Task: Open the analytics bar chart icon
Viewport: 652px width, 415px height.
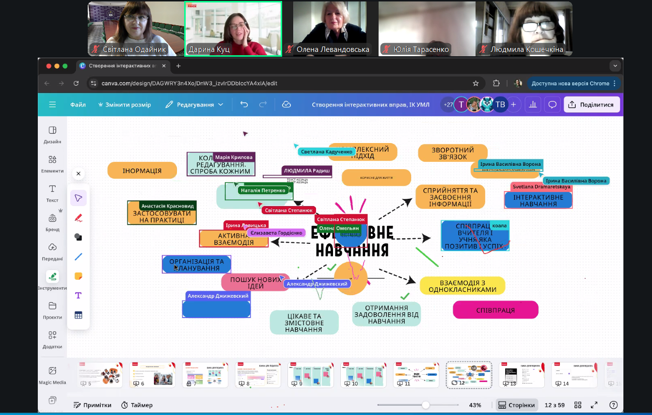Action: coord(533,105)
